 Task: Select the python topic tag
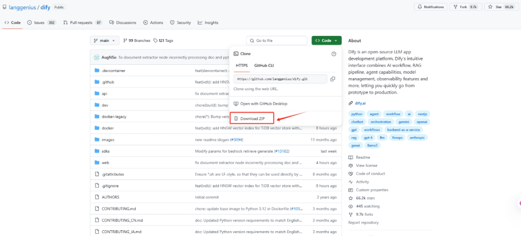(x=356, y=114)
